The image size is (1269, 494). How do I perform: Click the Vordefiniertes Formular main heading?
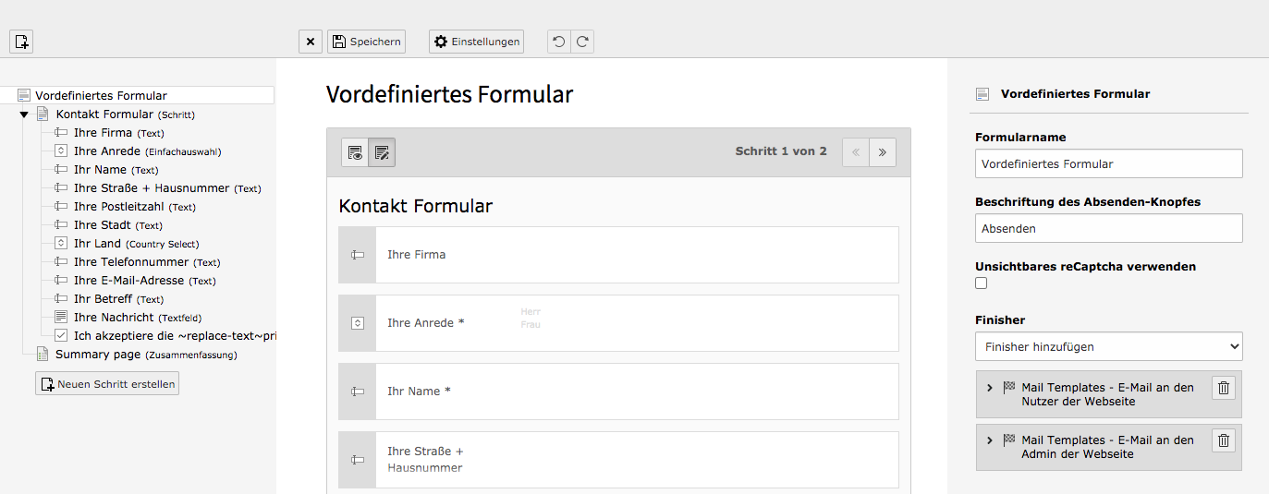(450, 94)
